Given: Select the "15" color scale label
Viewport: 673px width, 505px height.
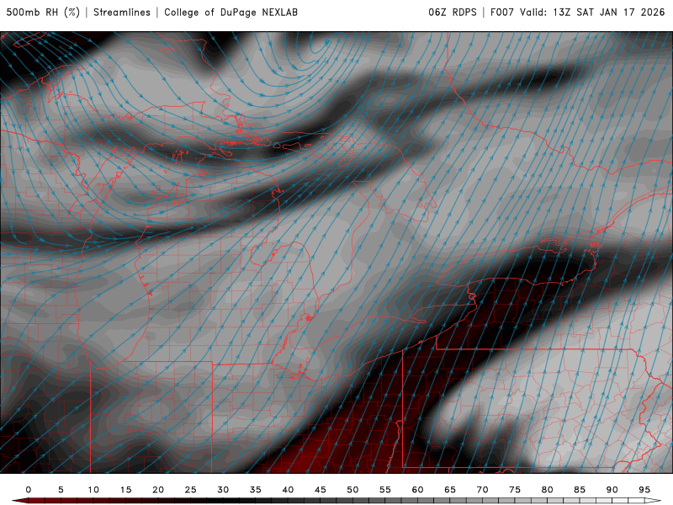Looking at the screenshot, I should [x=125, y=490].
